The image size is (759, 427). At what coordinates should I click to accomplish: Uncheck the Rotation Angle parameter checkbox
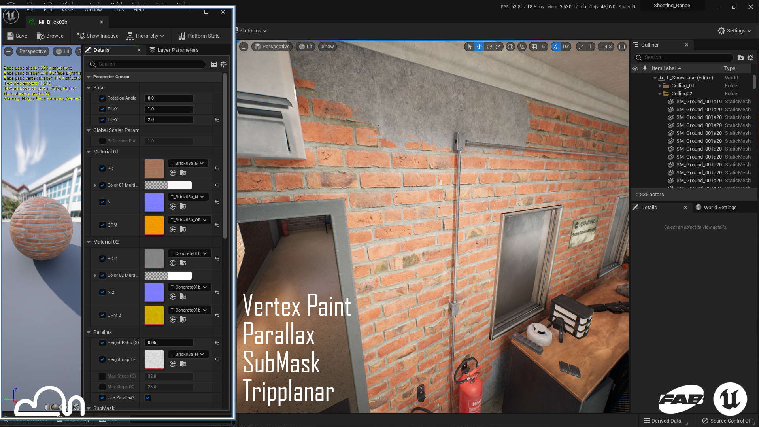tap(102, 98)
